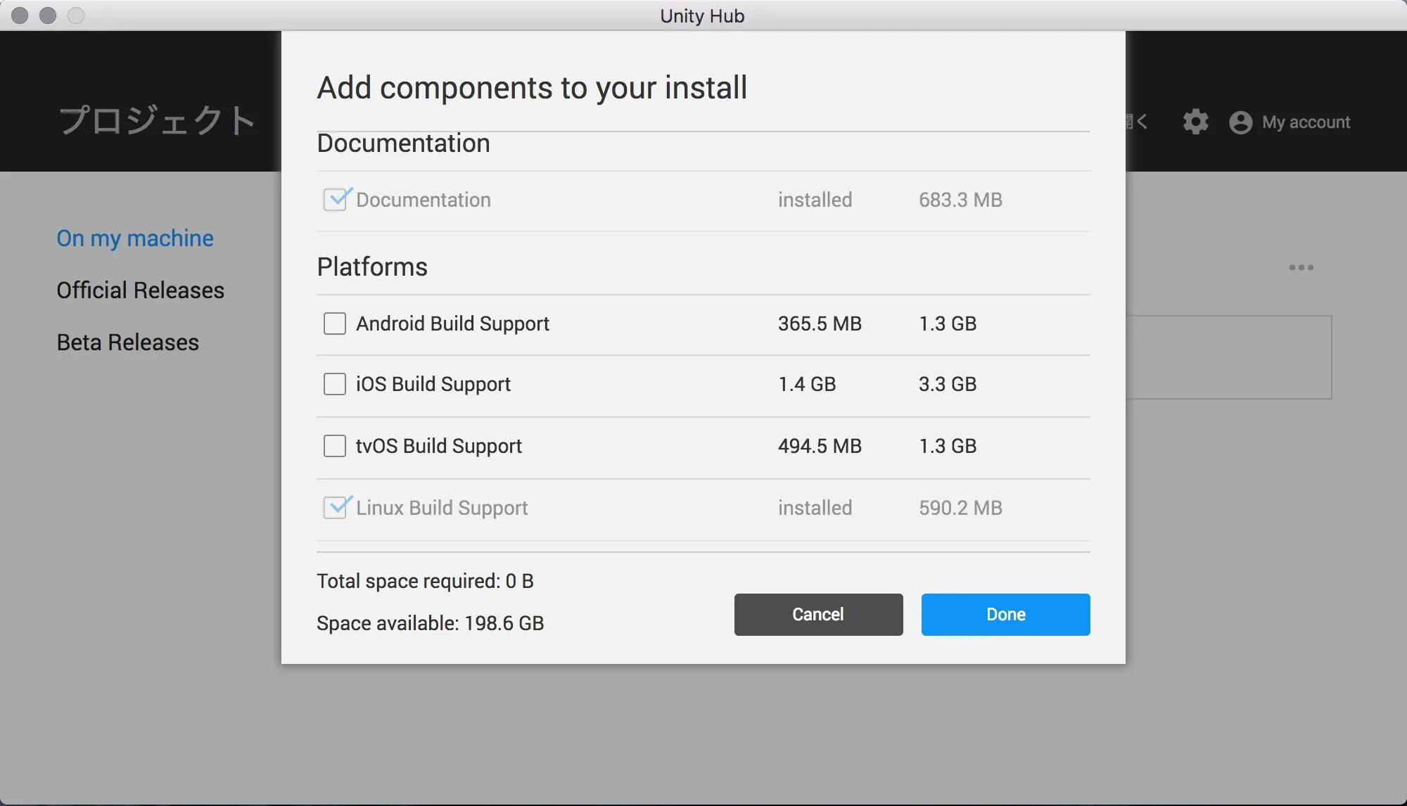Click the iOS Build Support label
1407x806 pixels.
coord(433,385)
